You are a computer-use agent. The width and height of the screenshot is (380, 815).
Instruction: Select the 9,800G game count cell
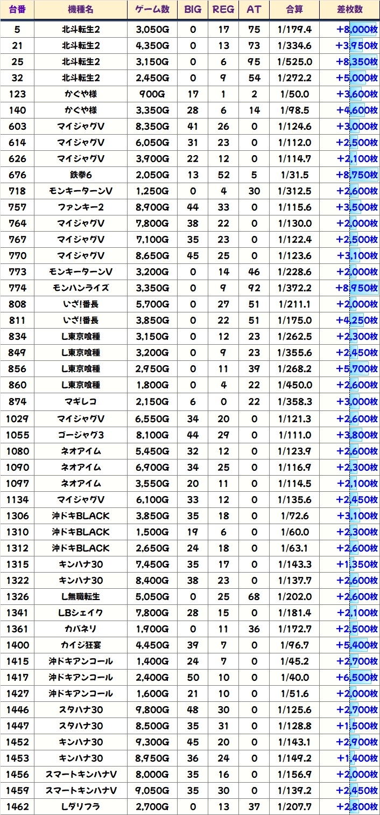[152, 709]
